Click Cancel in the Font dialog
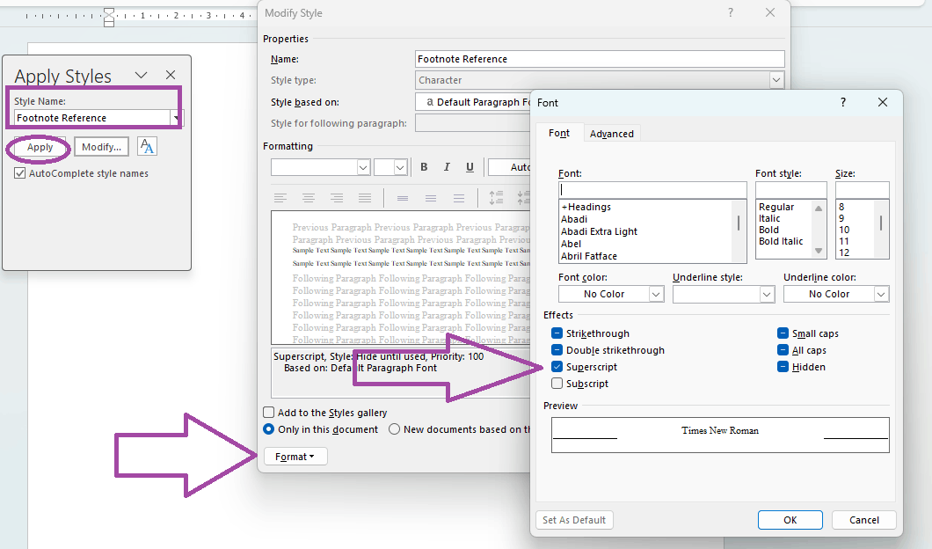The height and width of the screenshot is (549, 932). point(863,519)
